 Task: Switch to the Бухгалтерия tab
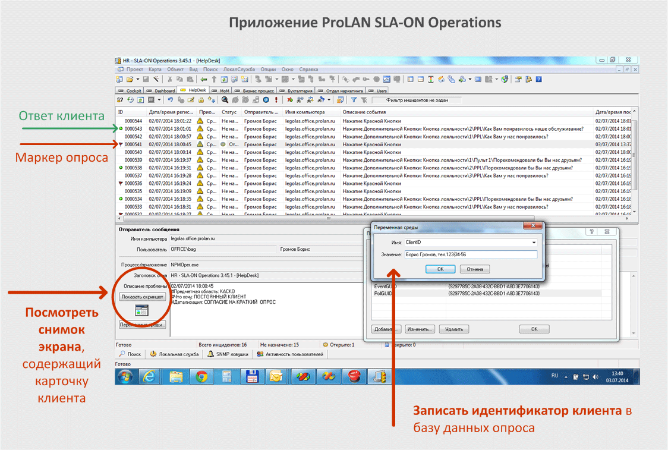tap(301, 91)
